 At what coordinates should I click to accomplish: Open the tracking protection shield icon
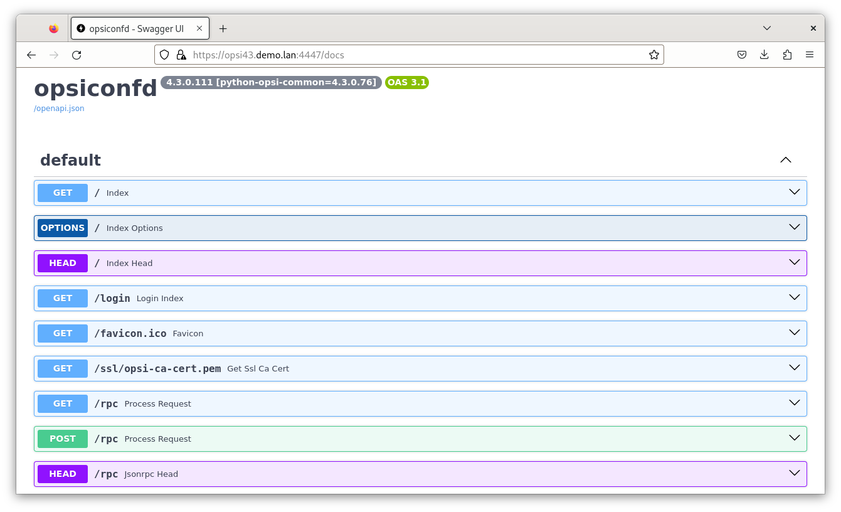[164, 55]
